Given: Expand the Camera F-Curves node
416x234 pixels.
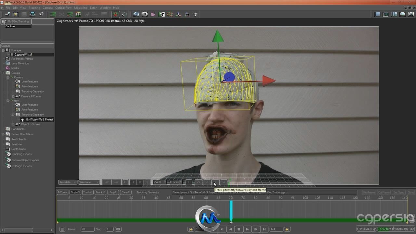Looking at the screenshot, I should coord(13,96).
